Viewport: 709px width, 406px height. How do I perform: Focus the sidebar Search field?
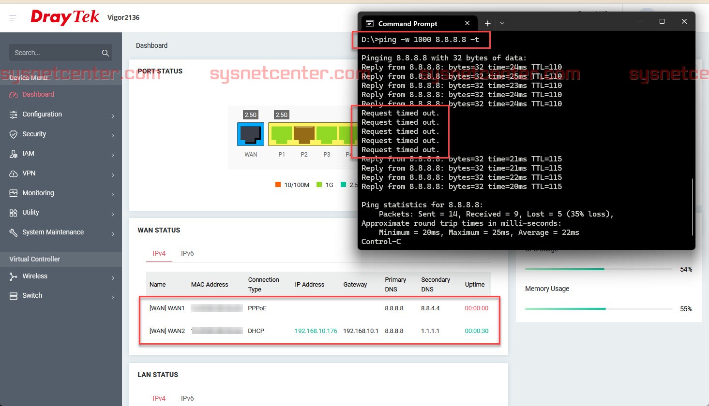point(60,53)
